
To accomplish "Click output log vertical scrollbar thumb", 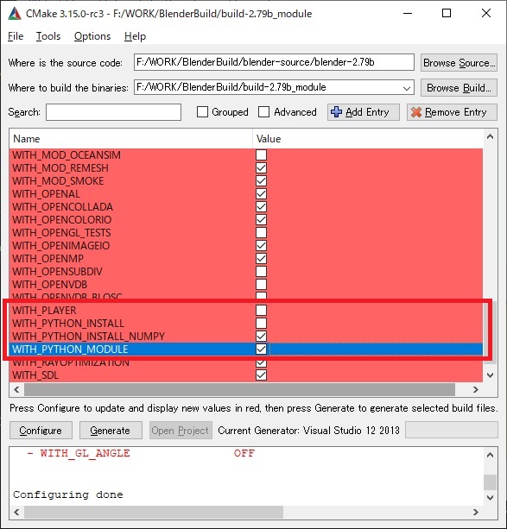I will pos(490,482).
